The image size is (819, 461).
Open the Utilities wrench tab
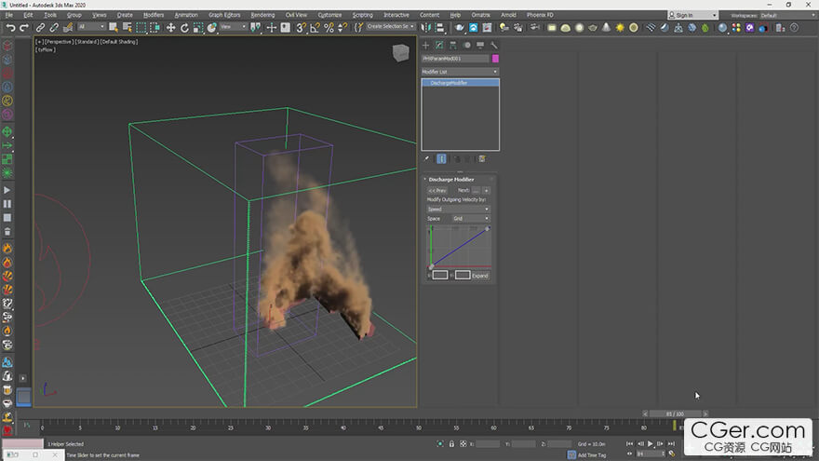[x=494, y=45]
